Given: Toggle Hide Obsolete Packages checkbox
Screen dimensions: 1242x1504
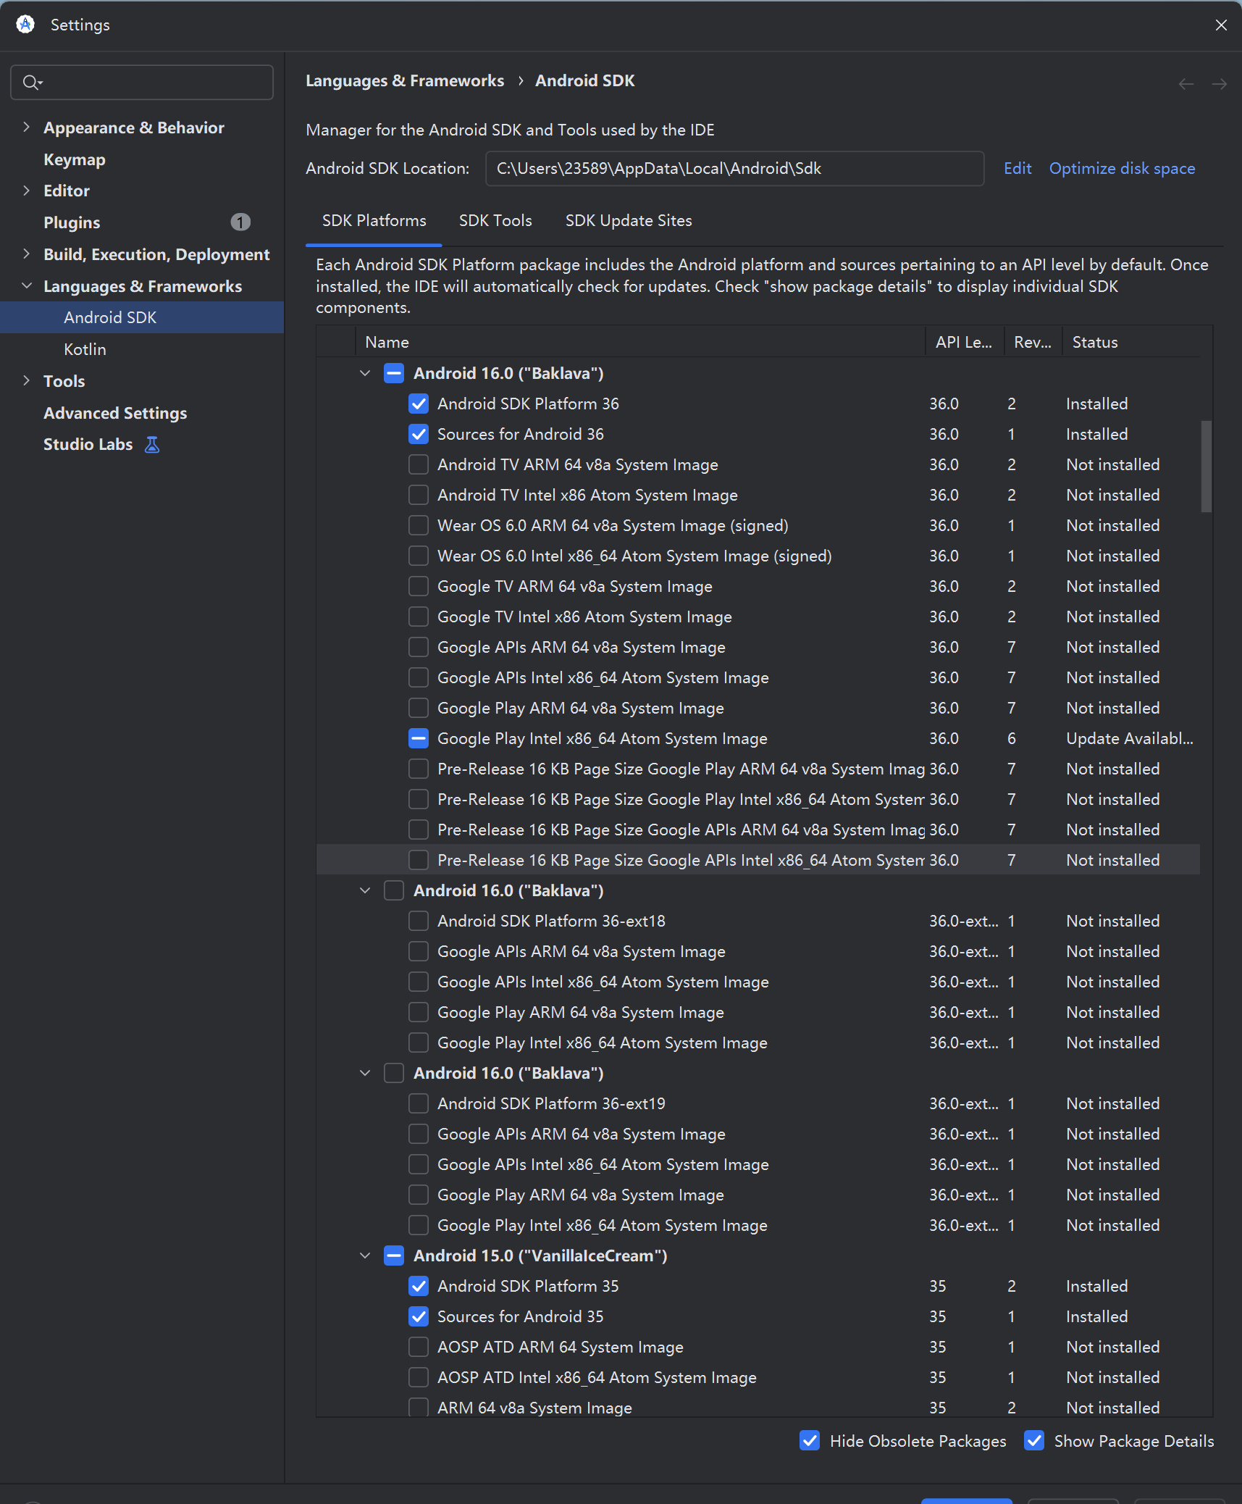Looking at the screenshot, I should tap(810, 1440).
